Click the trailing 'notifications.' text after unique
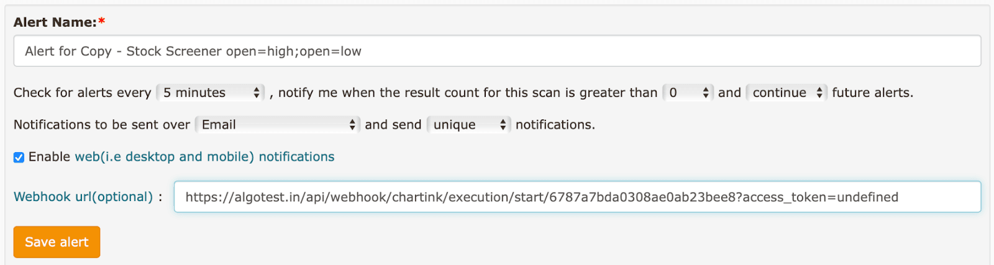The height and width of the screenshot is (265, 994). coord(555,125)
